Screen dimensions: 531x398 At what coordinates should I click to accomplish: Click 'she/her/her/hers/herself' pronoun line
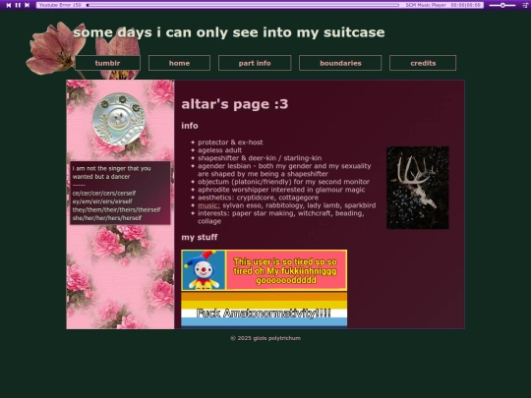point(106,218)
